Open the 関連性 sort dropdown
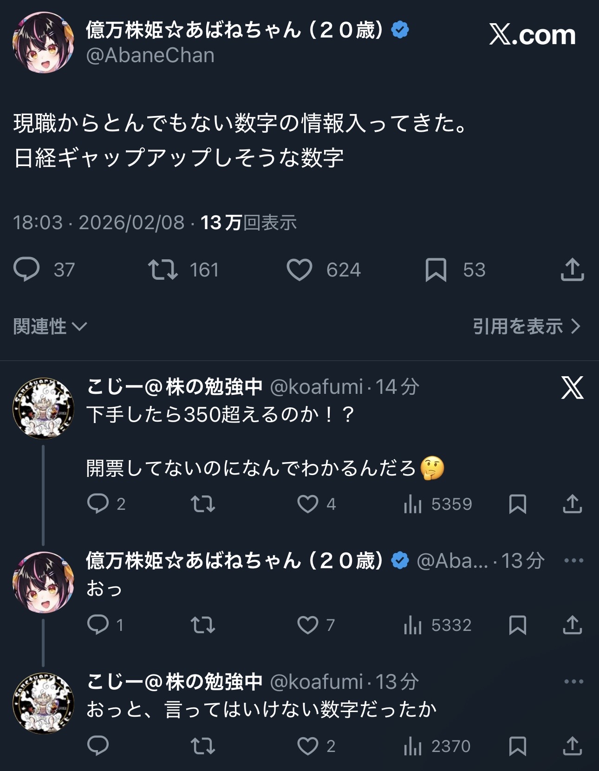 (50, 327)
